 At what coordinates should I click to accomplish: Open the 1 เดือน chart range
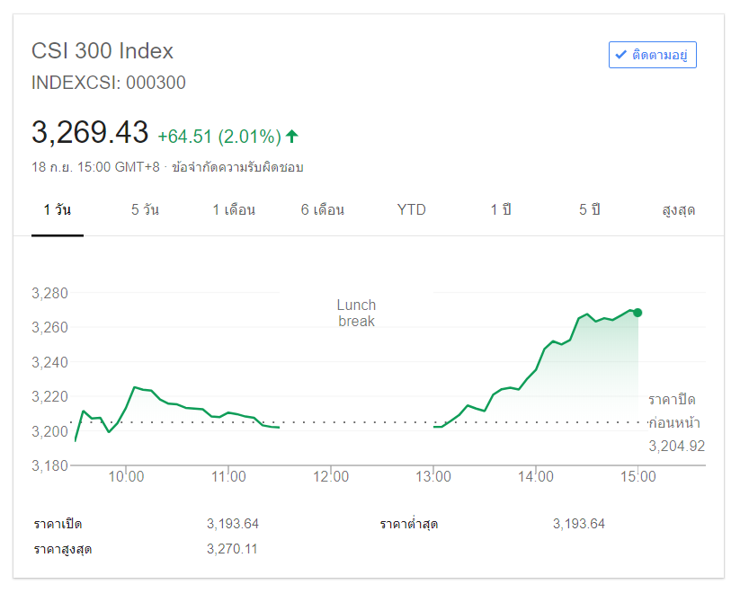point(234,210)
